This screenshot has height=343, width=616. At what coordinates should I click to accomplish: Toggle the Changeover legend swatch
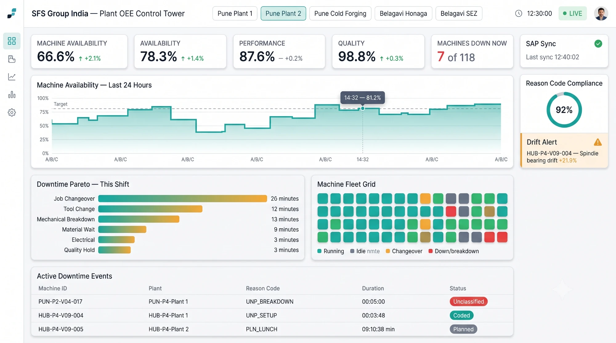click(x=388, y=251)
